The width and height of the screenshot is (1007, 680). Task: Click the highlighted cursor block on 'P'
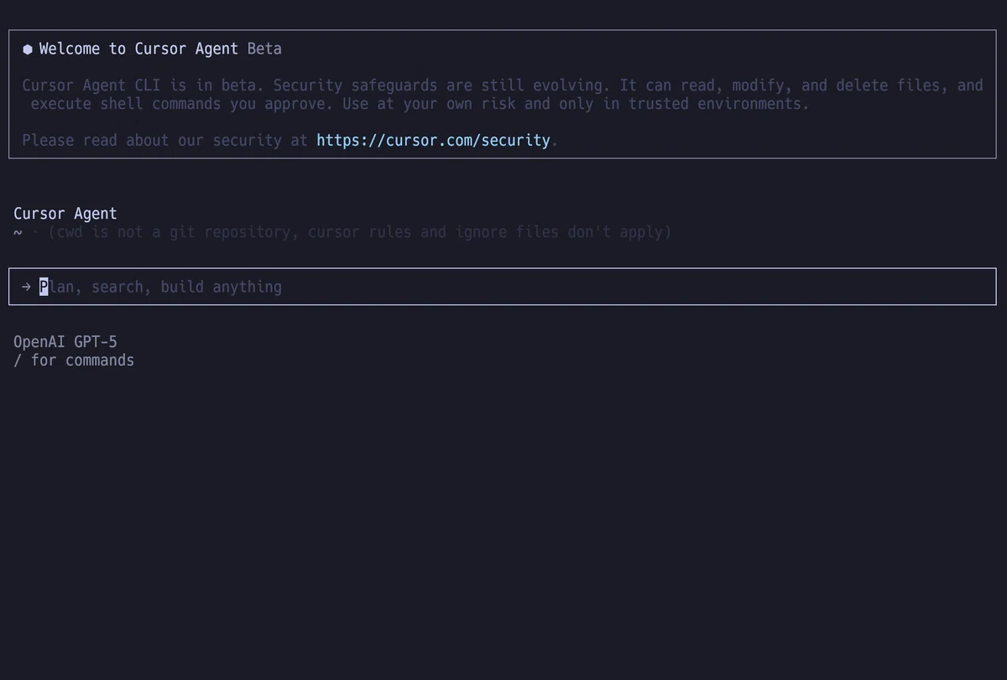44,287
